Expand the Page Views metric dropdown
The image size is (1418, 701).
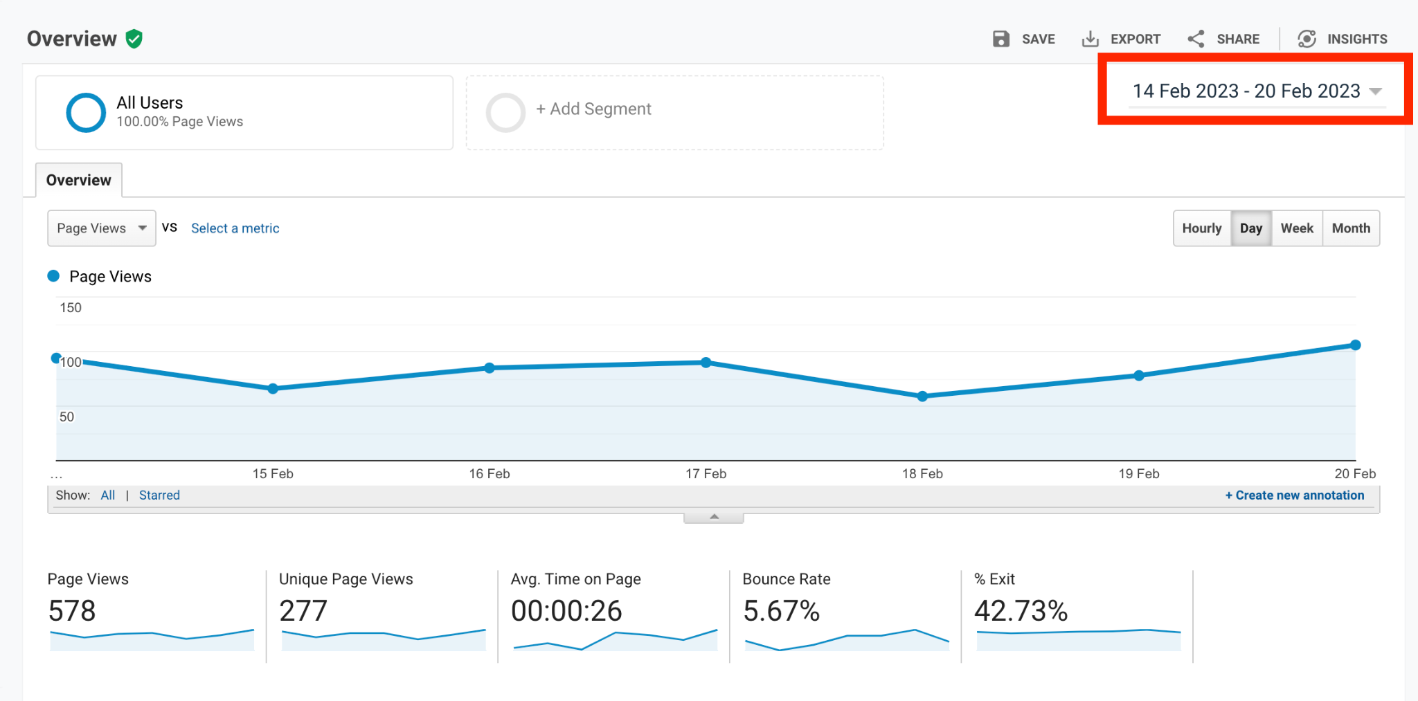(x=102, y=228)
